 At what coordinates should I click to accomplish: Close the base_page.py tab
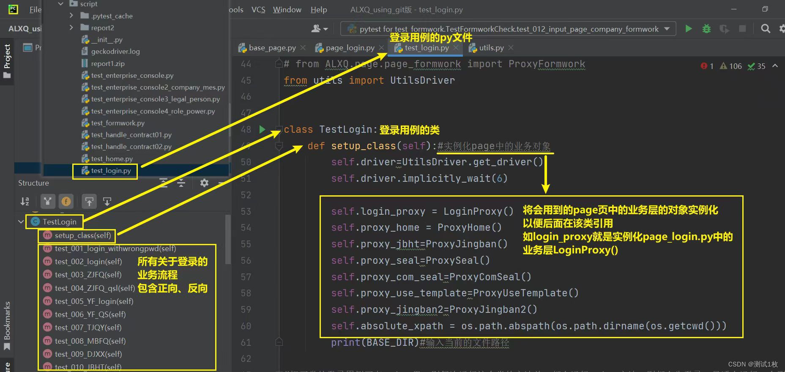click(x=303, y=48)
